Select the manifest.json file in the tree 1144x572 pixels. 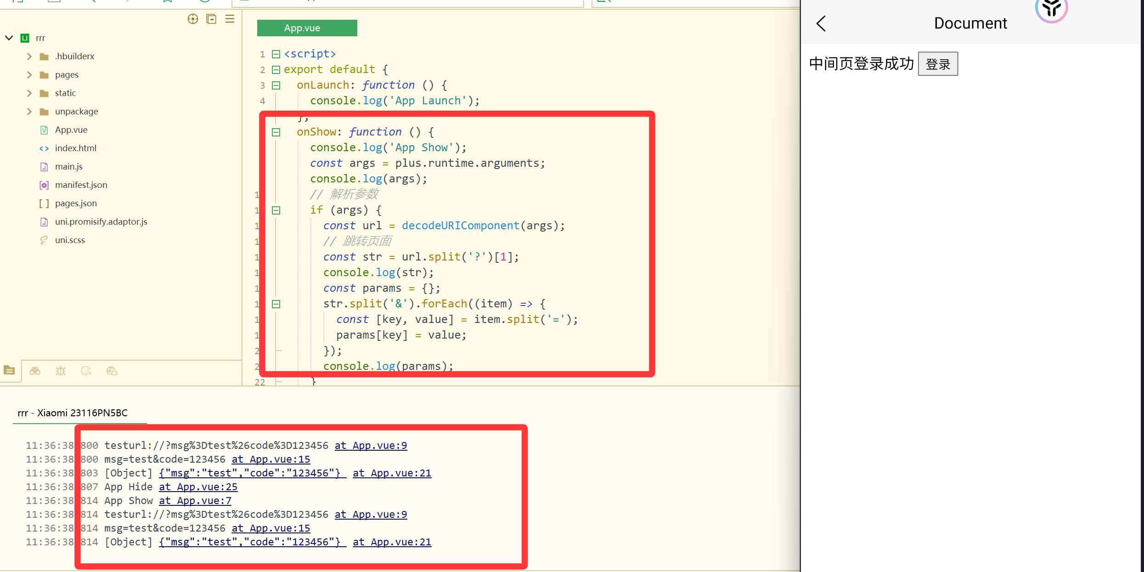pos(81,185)
